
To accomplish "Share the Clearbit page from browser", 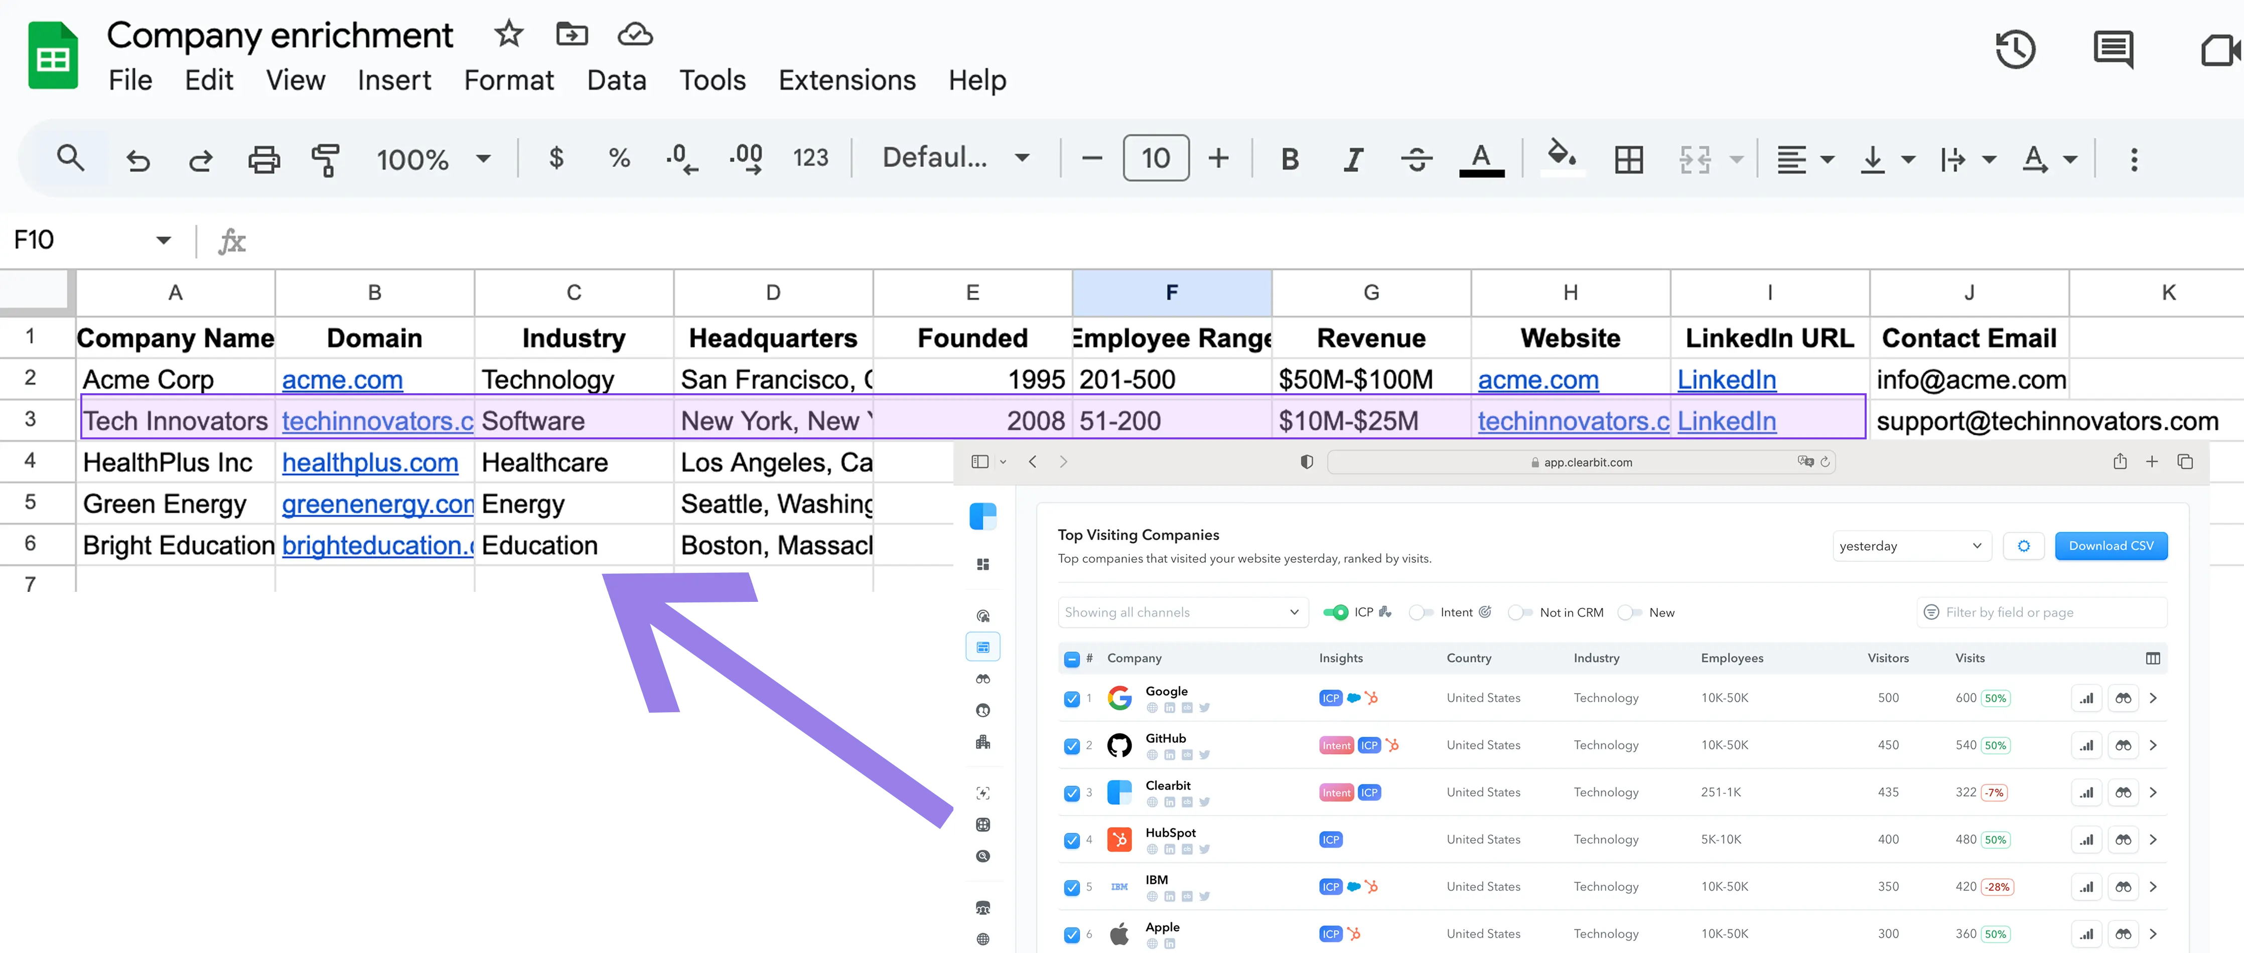I will click(2120, 461).
